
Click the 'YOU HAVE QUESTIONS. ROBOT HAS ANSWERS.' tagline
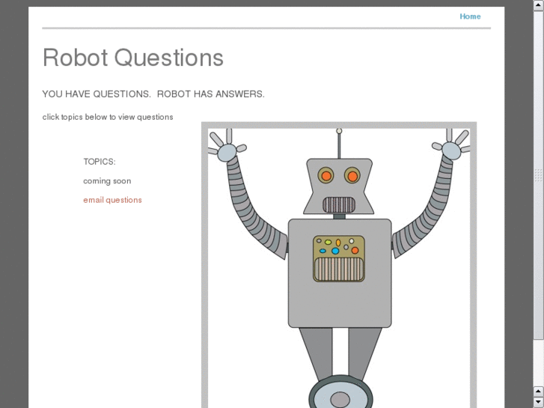(153, 94)
